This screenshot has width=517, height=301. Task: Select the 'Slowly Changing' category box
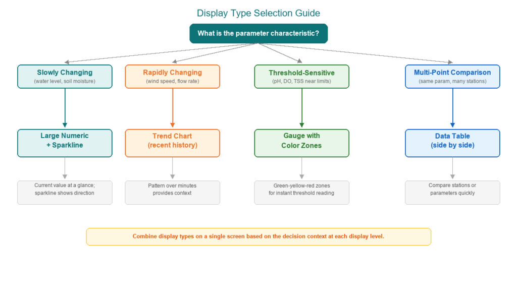click(x=65, y=77)
